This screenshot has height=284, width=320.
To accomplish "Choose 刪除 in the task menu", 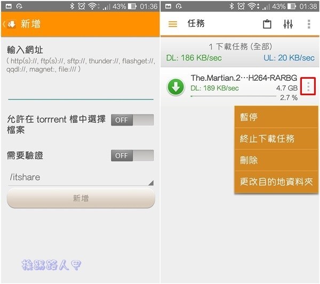I will [276, 160].
